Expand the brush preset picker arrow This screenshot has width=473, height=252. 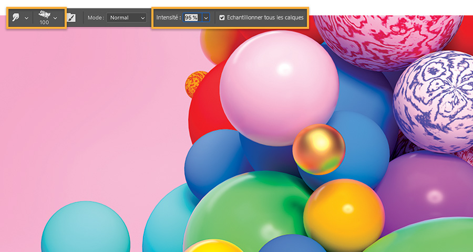pyautogui.click(x=55, y=18)
